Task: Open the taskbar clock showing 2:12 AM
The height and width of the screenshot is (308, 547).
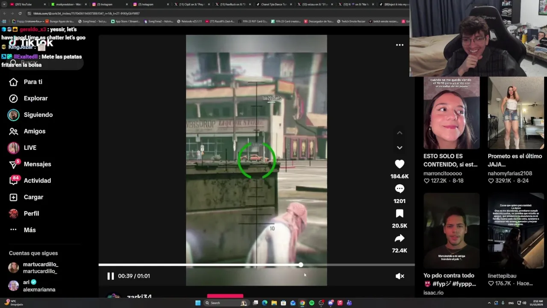Action: [x=537, y=303]
